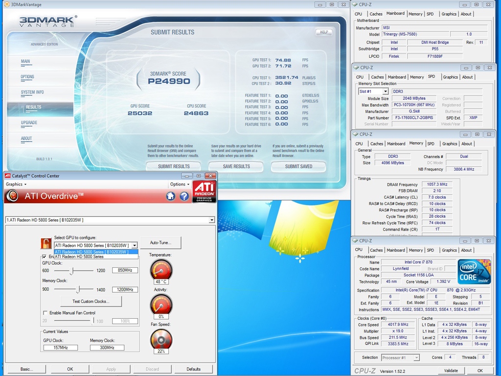Click the SUBMIT RESULTS button
The height and width of the screenshot is (376, 501).
174,166
